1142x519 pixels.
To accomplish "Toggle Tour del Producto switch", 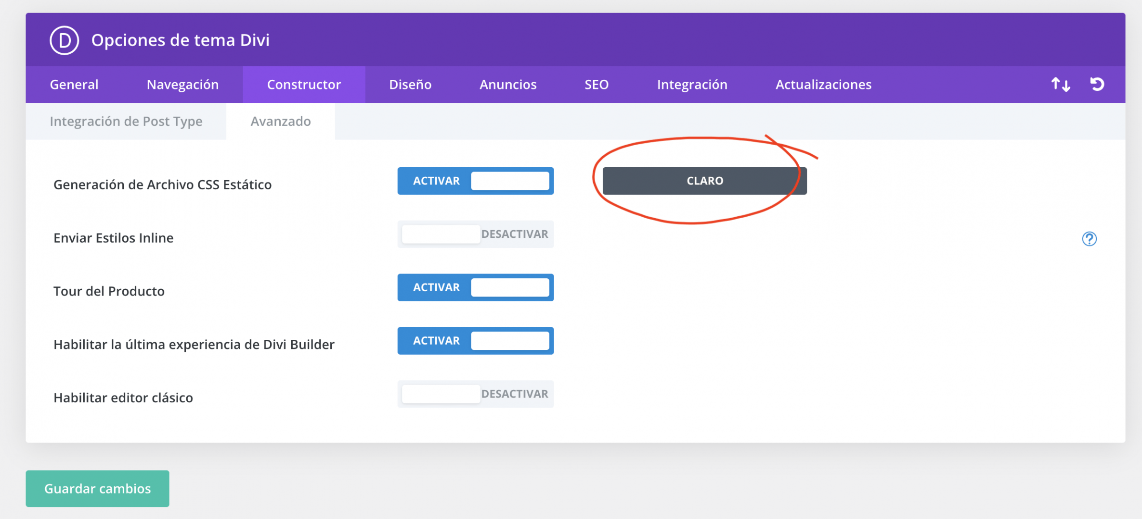I will [x=475, y=287].
